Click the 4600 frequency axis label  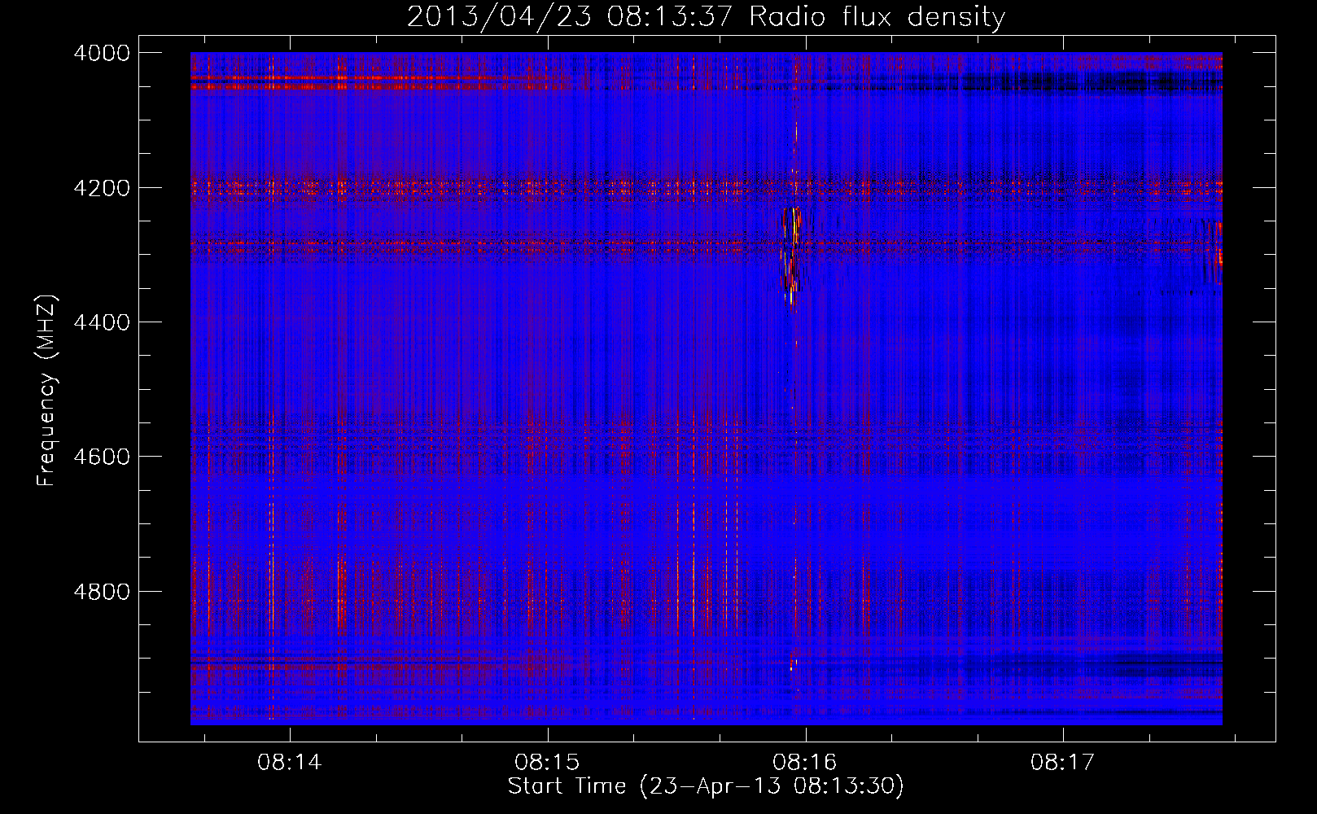coord(102,457)
